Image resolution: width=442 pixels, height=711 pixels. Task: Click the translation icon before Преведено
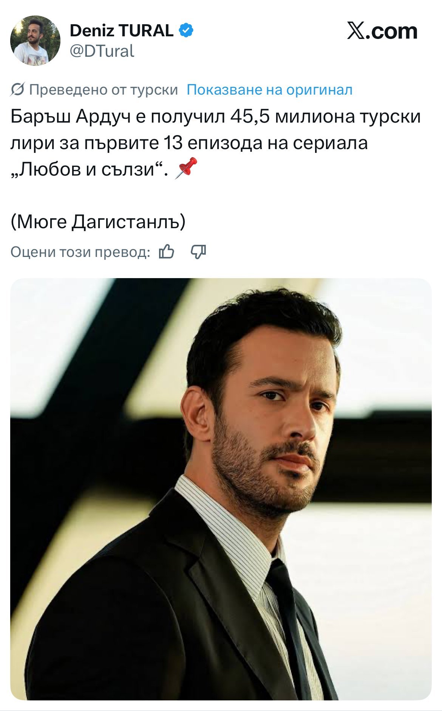(x=18, y=90)
